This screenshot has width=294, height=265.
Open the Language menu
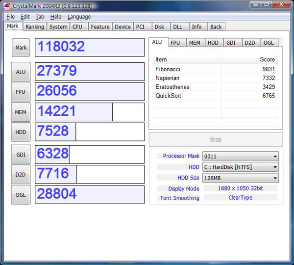coord(79,17)
